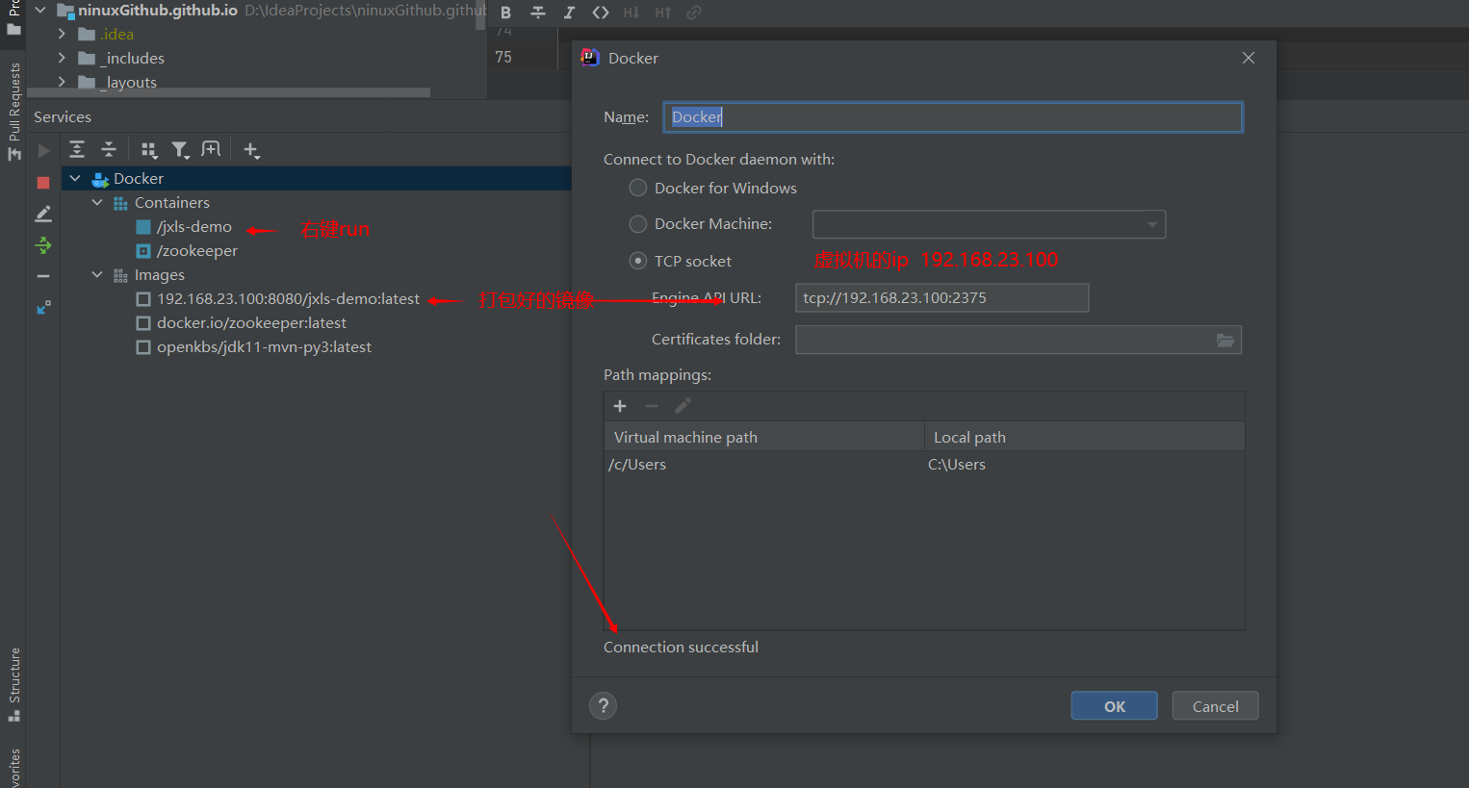1469x788 pixels.
Task: Open the Services filter icon
Action: tap(180, 150)
